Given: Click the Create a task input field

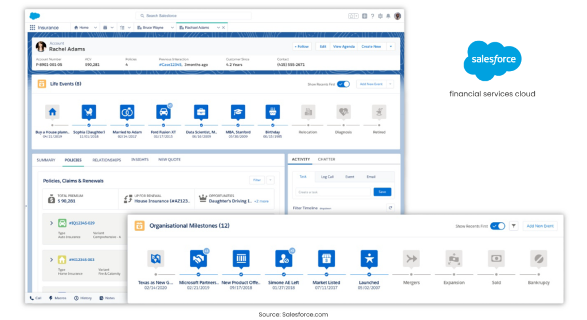Looking at the screenshot, I should 333,192.
